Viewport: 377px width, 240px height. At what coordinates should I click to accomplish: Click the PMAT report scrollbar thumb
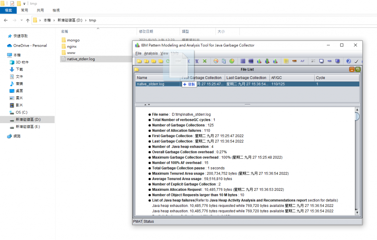[357, 117]
